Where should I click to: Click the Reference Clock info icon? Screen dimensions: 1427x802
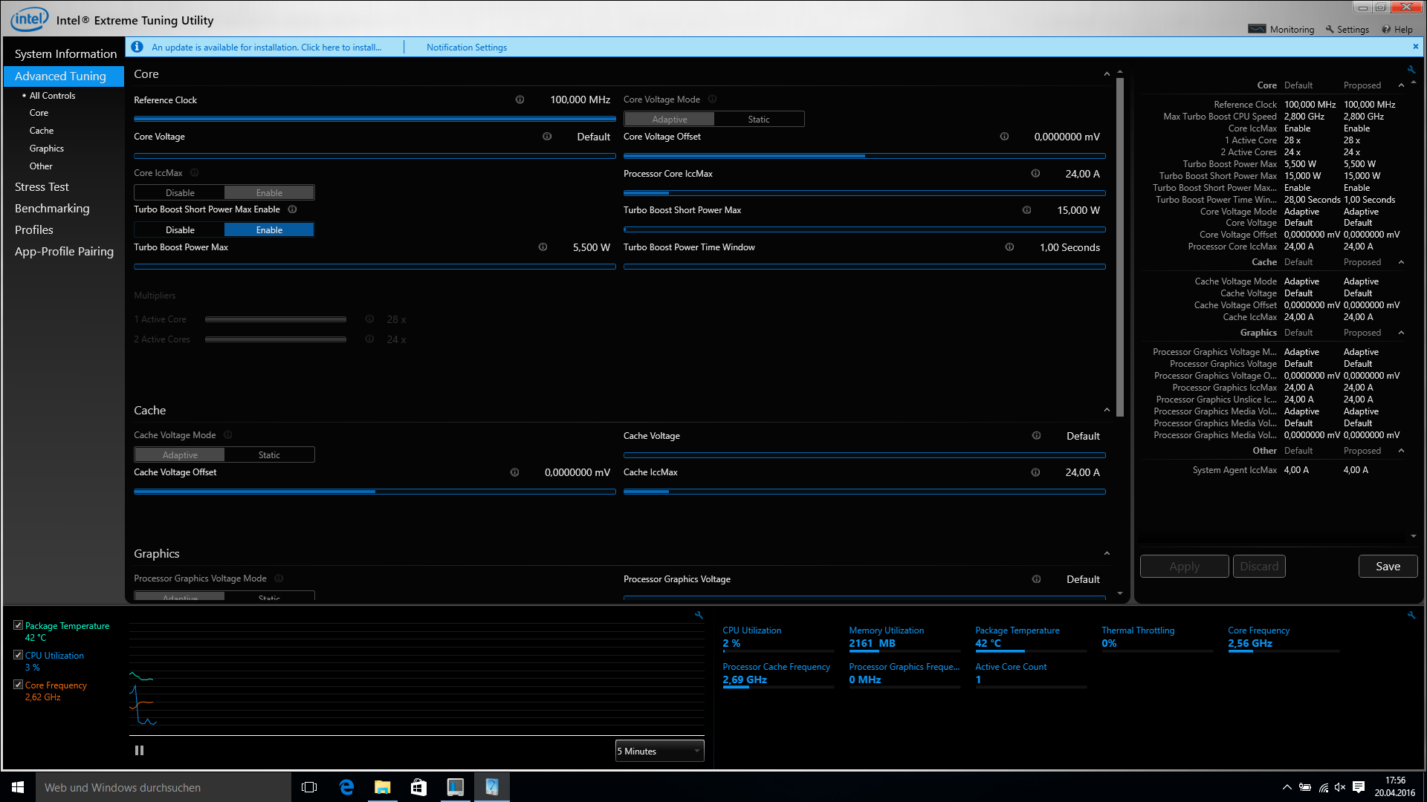(x=520, y=100)
